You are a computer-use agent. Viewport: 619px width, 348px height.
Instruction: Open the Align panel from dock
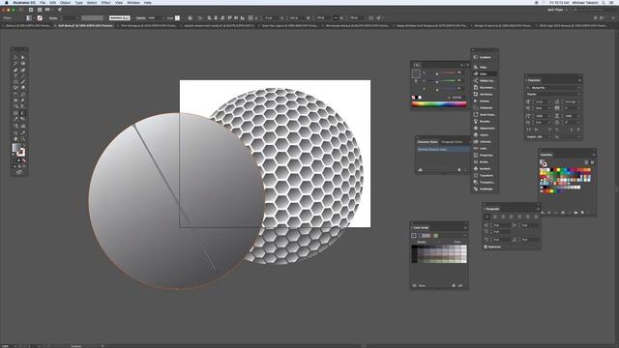click(x=485, y=67)
